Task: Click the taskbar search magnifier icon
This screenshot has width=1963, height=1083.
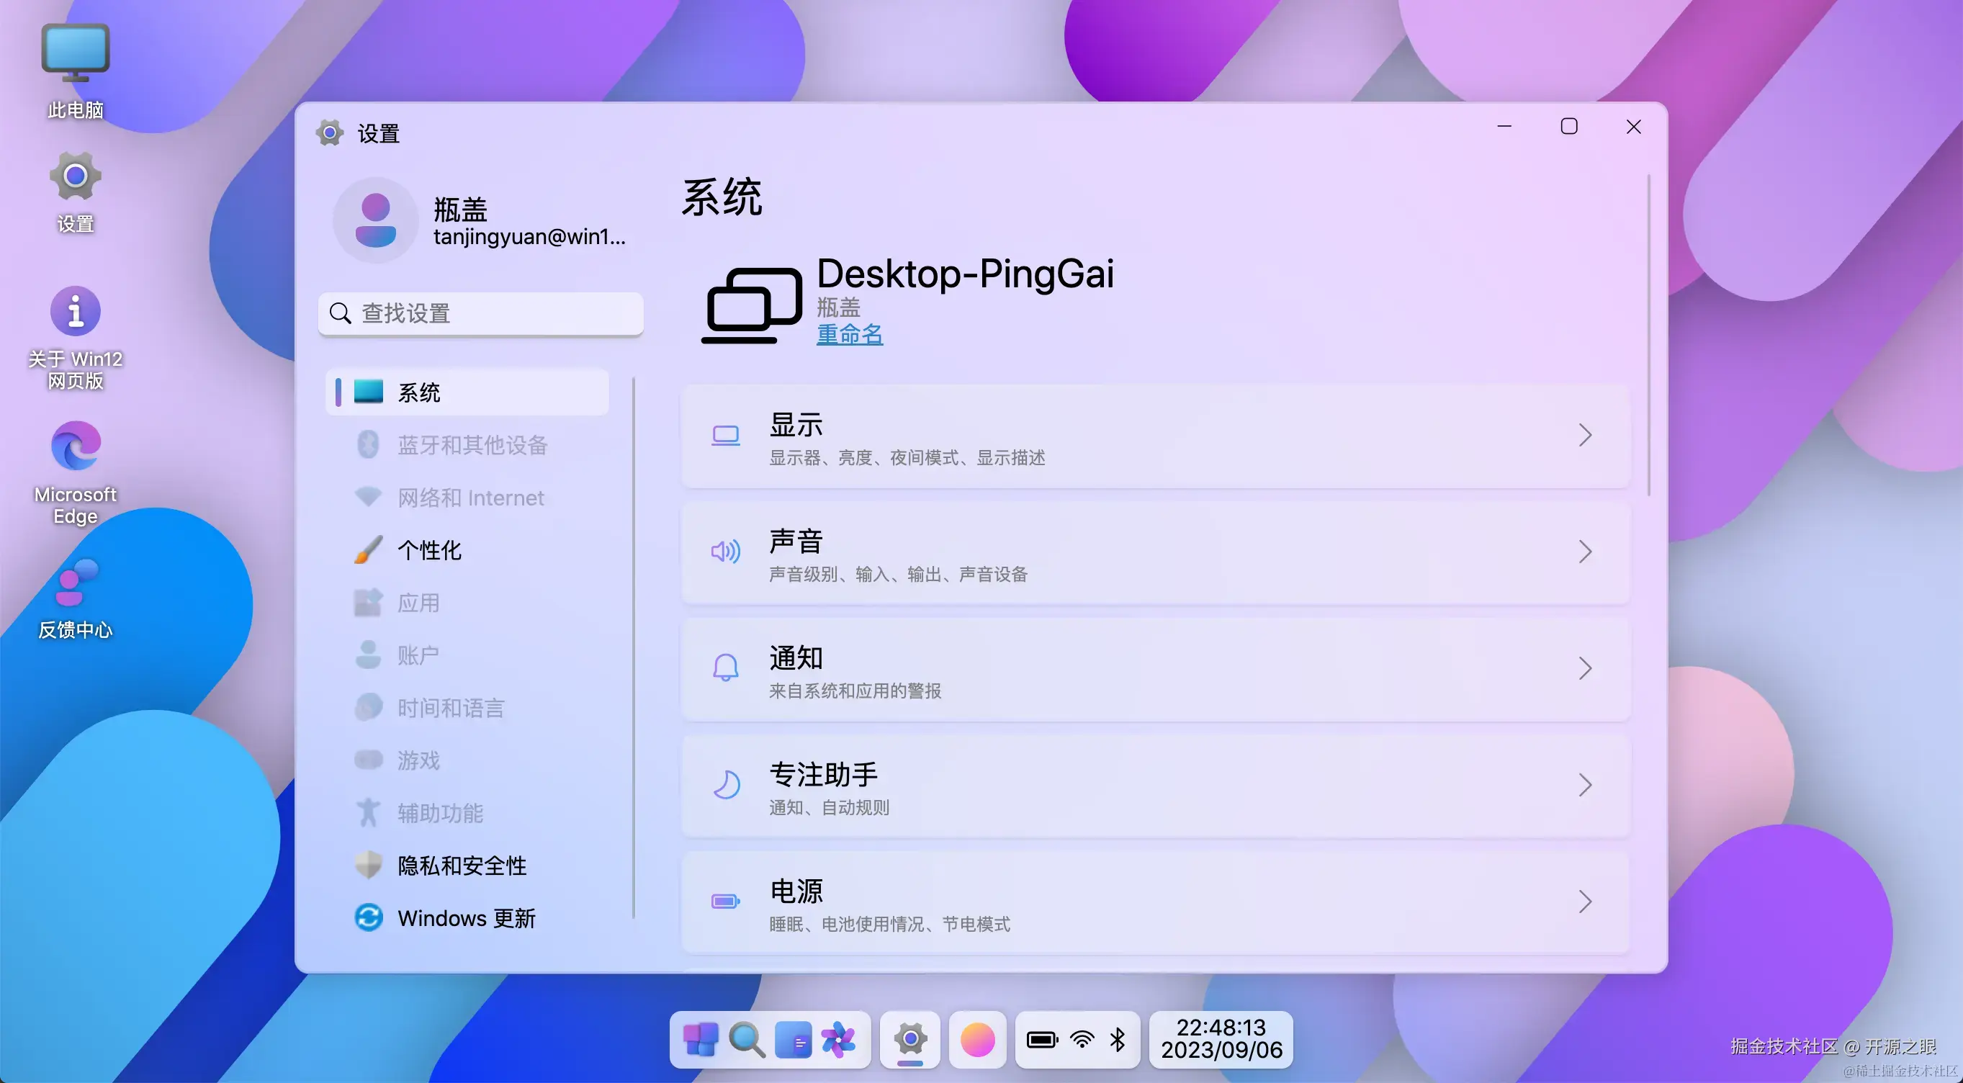Action: [746, 1040]
